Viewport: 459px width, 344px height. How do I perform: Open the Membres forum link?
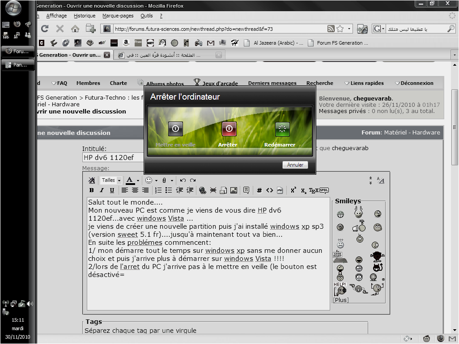(x=89, y=83)
